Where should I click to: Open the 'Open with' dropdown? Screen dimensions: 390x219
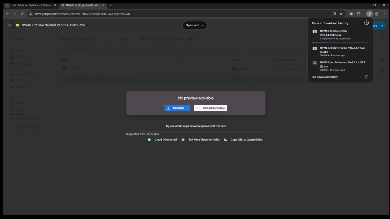[194, 25]
